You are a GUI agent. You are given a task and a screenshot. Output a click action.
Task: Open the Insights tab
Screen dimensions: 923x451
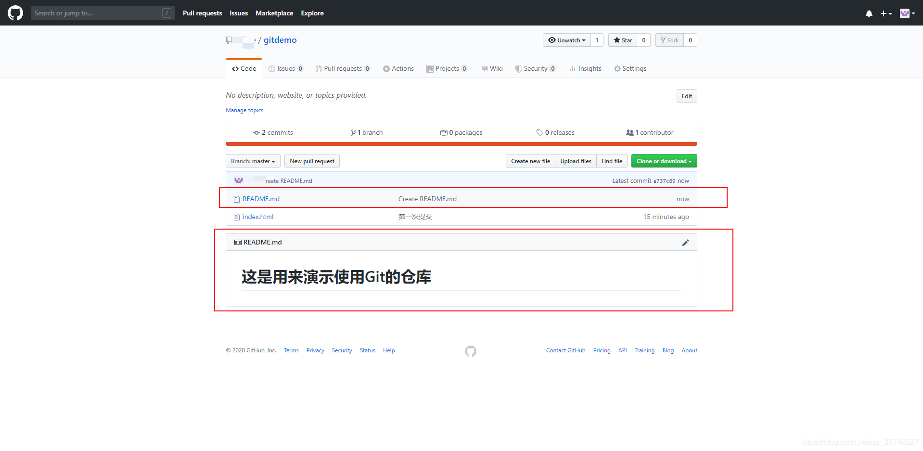[x=585, y=68]
